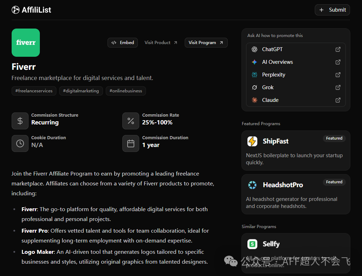Viewport: 362px width, 276px height.
Task: Click the AI Overviews sparkle icon
Action: [254, 62]
